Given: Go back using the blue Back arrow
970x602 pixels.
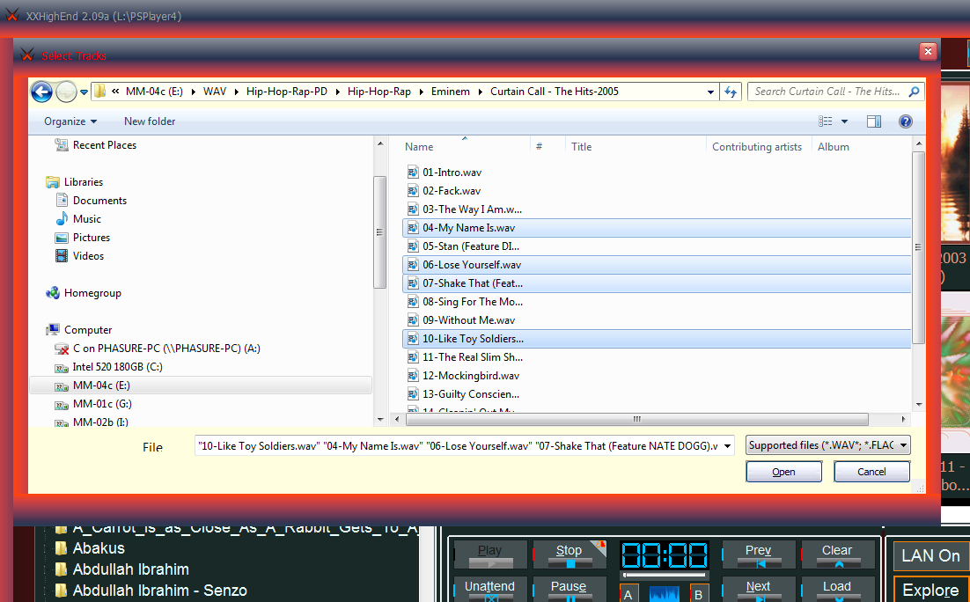Looking at the screenshot, I should coord(41,92).
